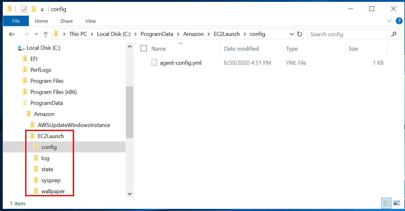Open the agent-config.yml file icon
The height and width of the screenshot is (211, 405).
pos(154,63)
